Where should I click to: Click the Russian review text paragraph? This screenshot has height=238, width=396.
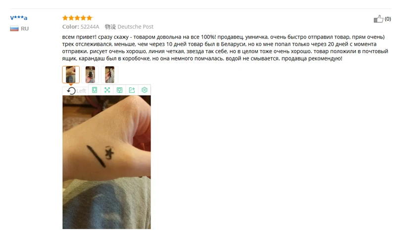coord(225,48)
